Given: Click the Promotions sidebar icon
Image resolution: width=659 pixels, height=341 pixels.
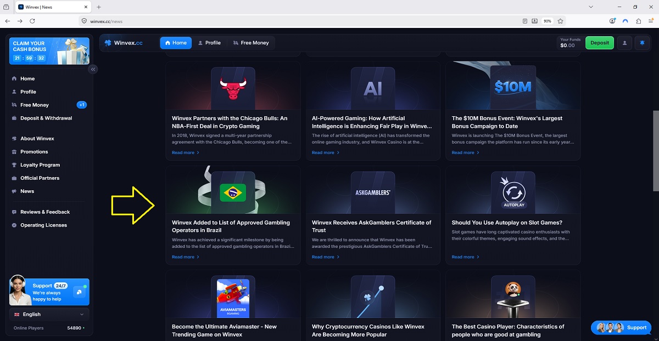Looking at the screenshot, I should click(14, 152).
